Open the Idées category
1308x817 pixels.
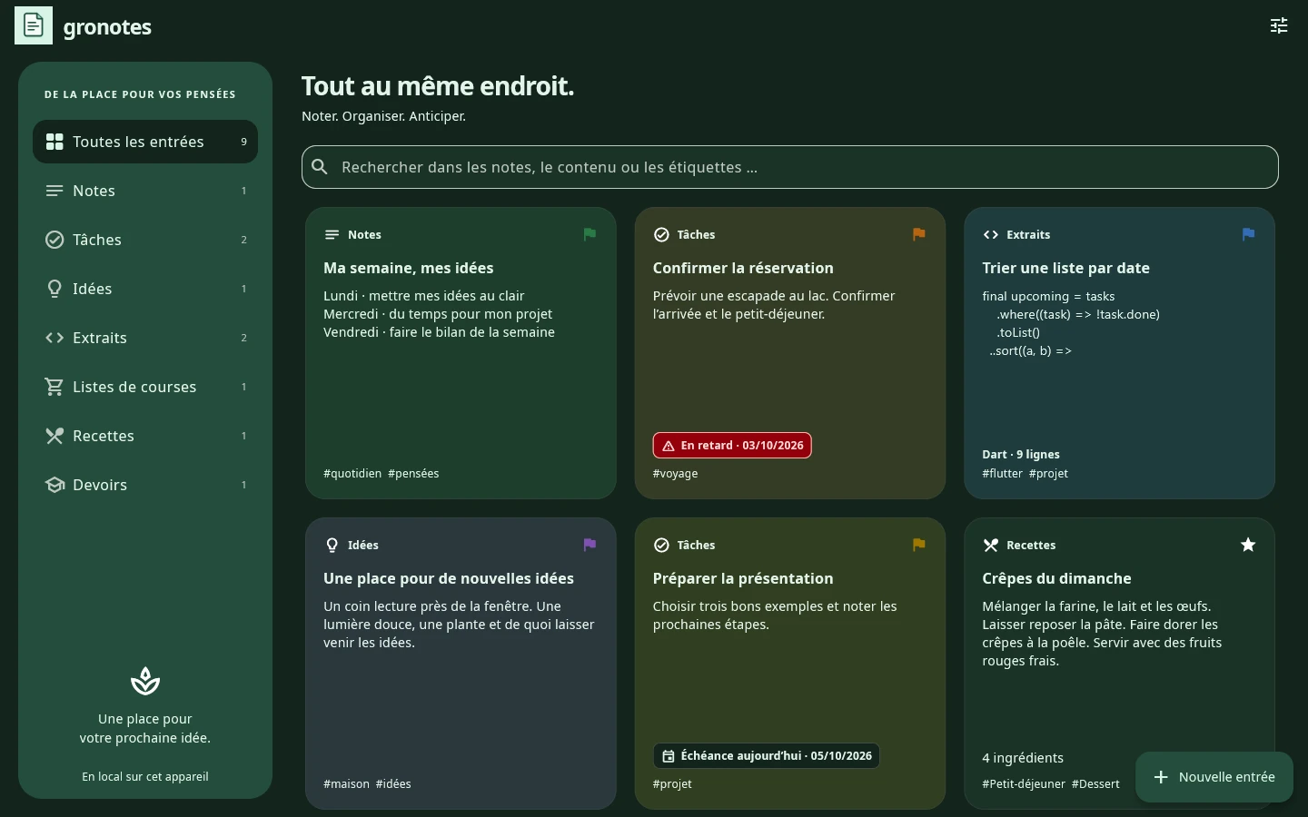[145, 289]
